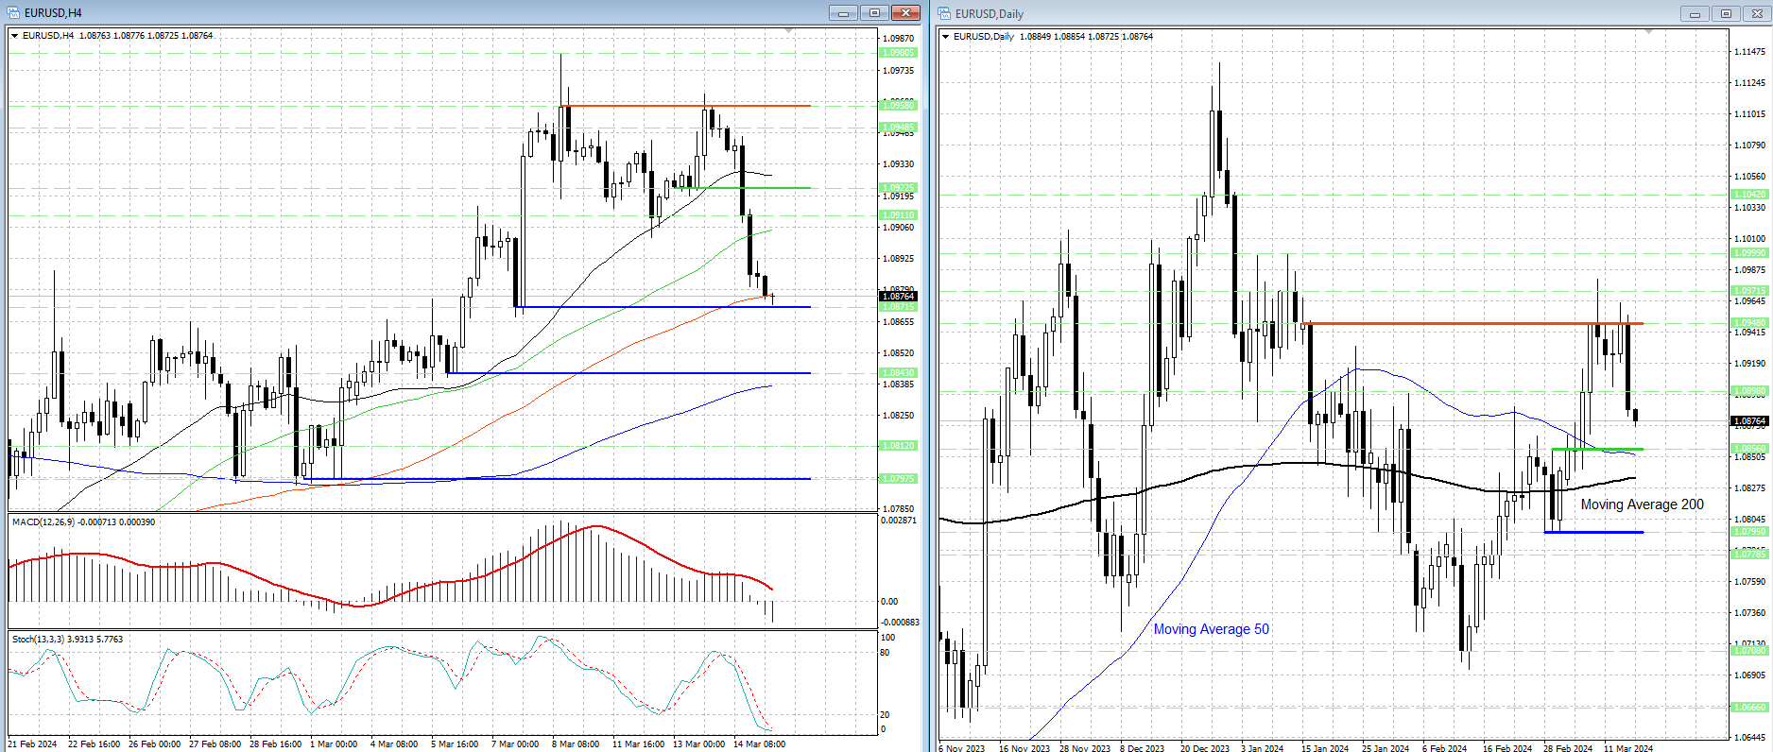Close the EURUSD,Daily chart window
This screenshot has width=1773, height=752.
point(1757,13)
